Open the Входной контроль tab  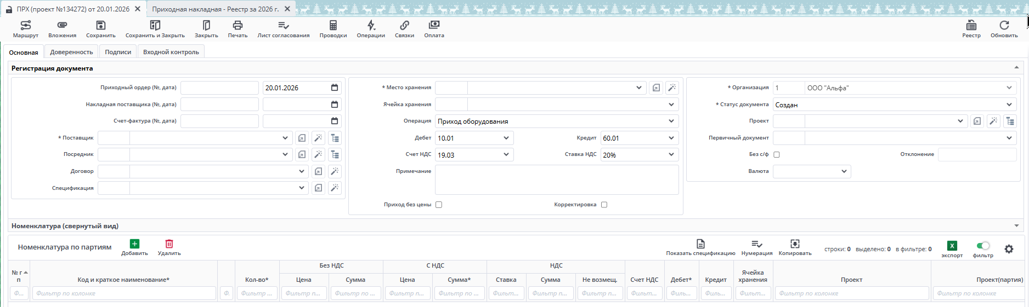click(171, 52)
